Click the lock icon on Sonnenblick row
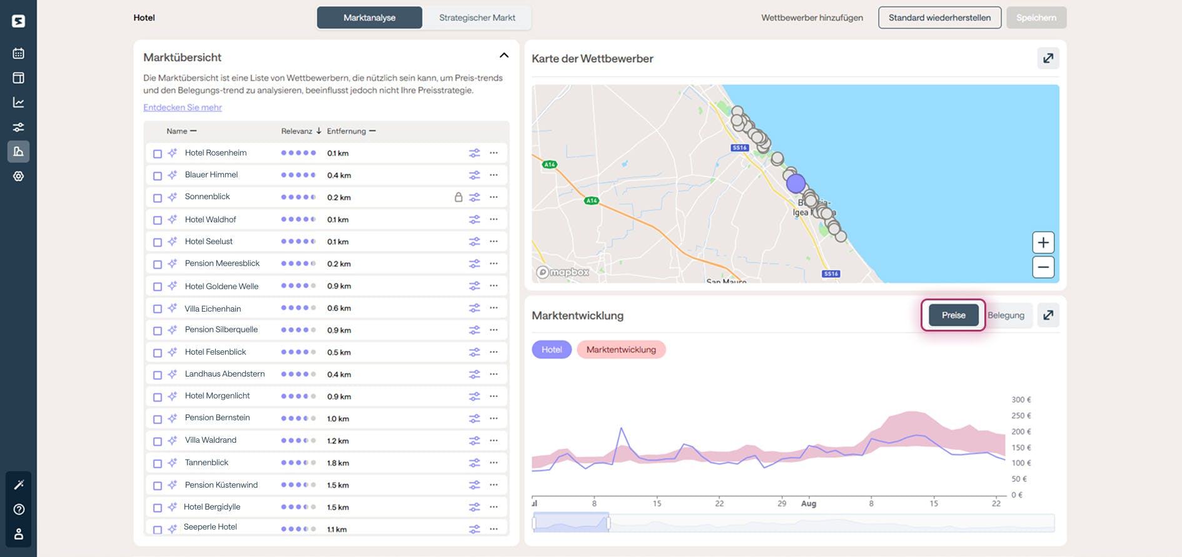1182x557 pixels. click(x=458, y=197)
